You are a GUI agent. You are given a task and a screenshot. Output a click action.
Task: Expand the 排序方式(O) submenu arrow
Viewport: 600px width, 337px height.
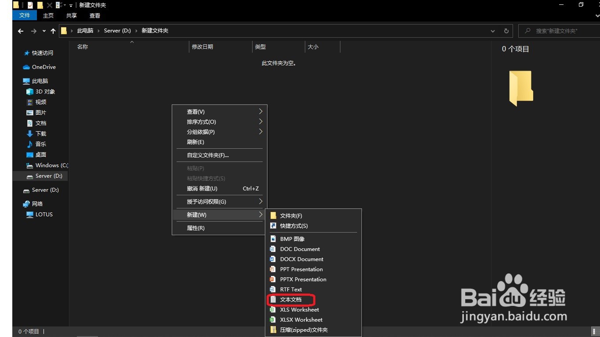pos(261,122)
